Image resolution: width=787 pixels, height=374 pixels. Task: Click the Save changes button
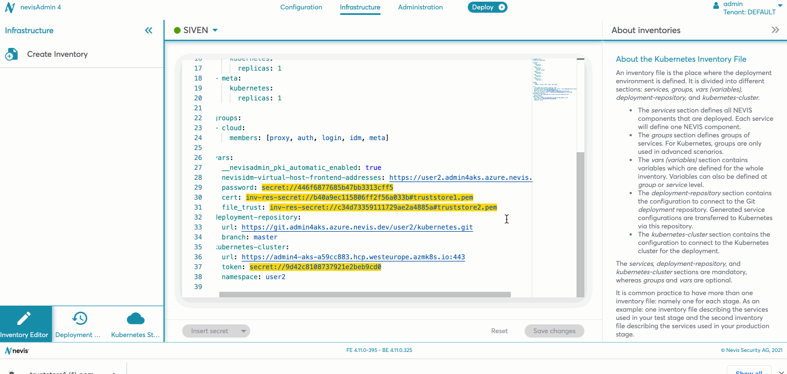[x=554, y=331]
